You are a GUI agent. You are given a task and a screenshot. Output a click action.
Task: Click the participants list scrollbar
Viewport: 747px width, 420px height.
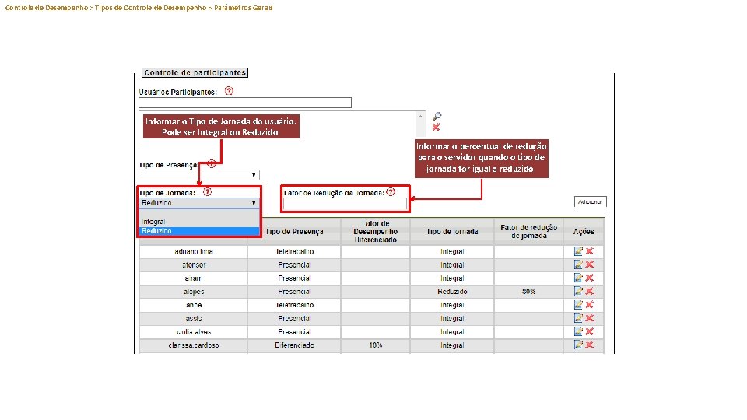[x=420, y=124]
